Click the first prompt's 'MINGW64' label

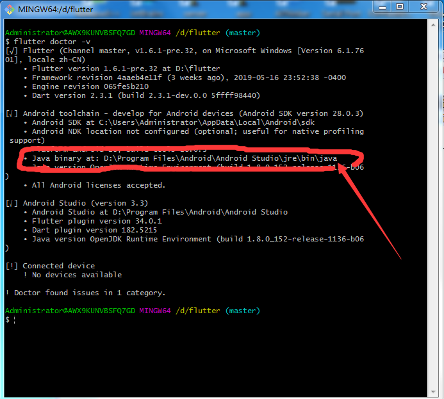[x=155, y=33]
